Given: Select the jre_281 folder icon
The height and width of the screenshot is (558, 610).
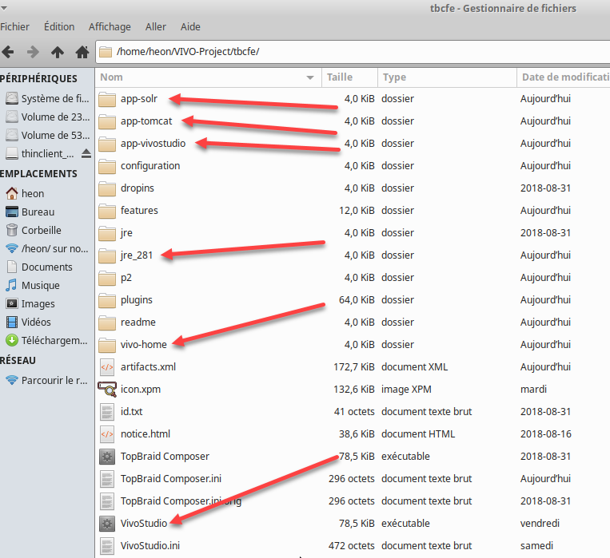Looking at the screenshot, I should point(107,255).
